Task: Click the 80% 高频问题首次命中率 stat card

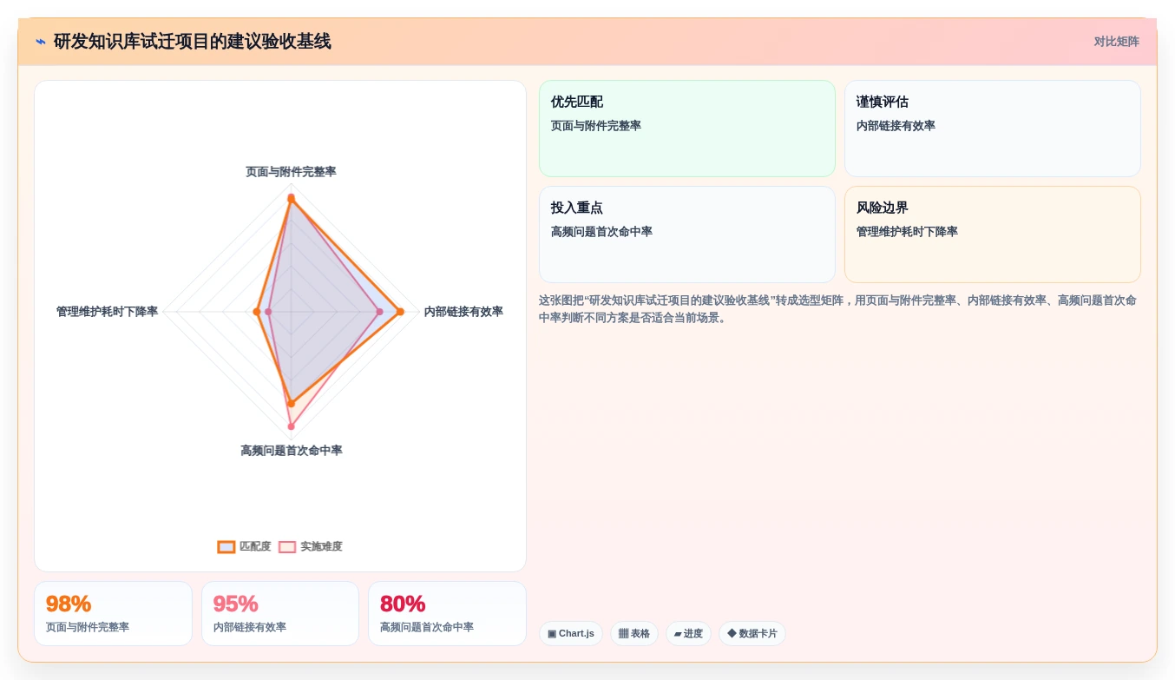Action: (447, 614)
